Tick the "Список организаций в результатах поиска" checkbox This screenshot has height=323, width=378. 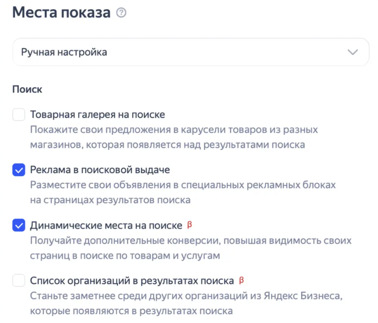tap(19, 281)
